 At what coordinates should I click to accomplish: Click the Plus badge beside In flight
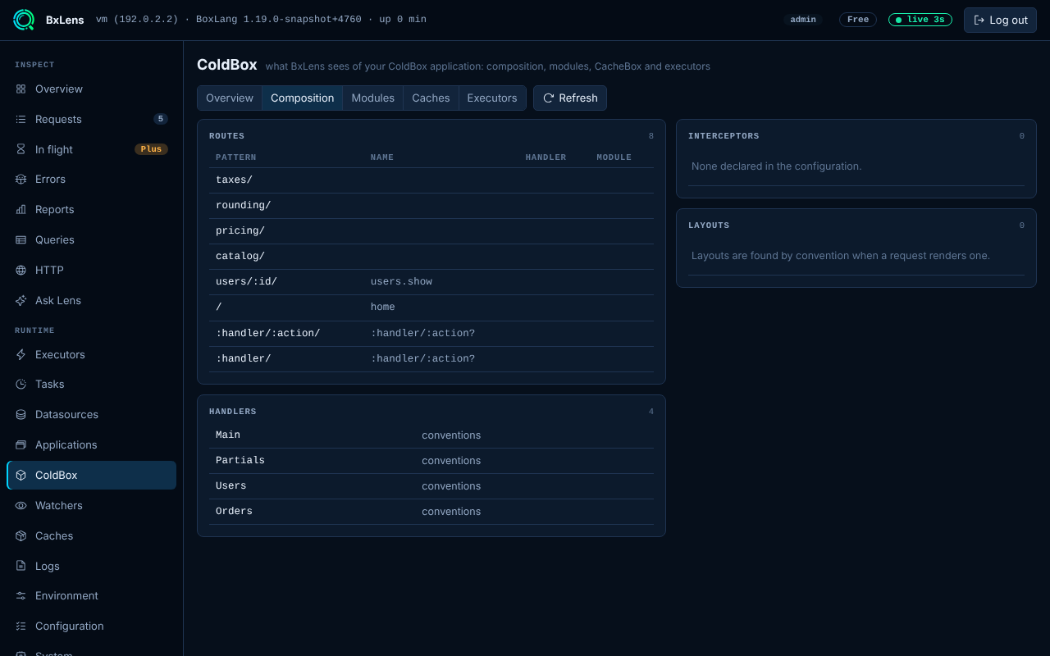151,149
